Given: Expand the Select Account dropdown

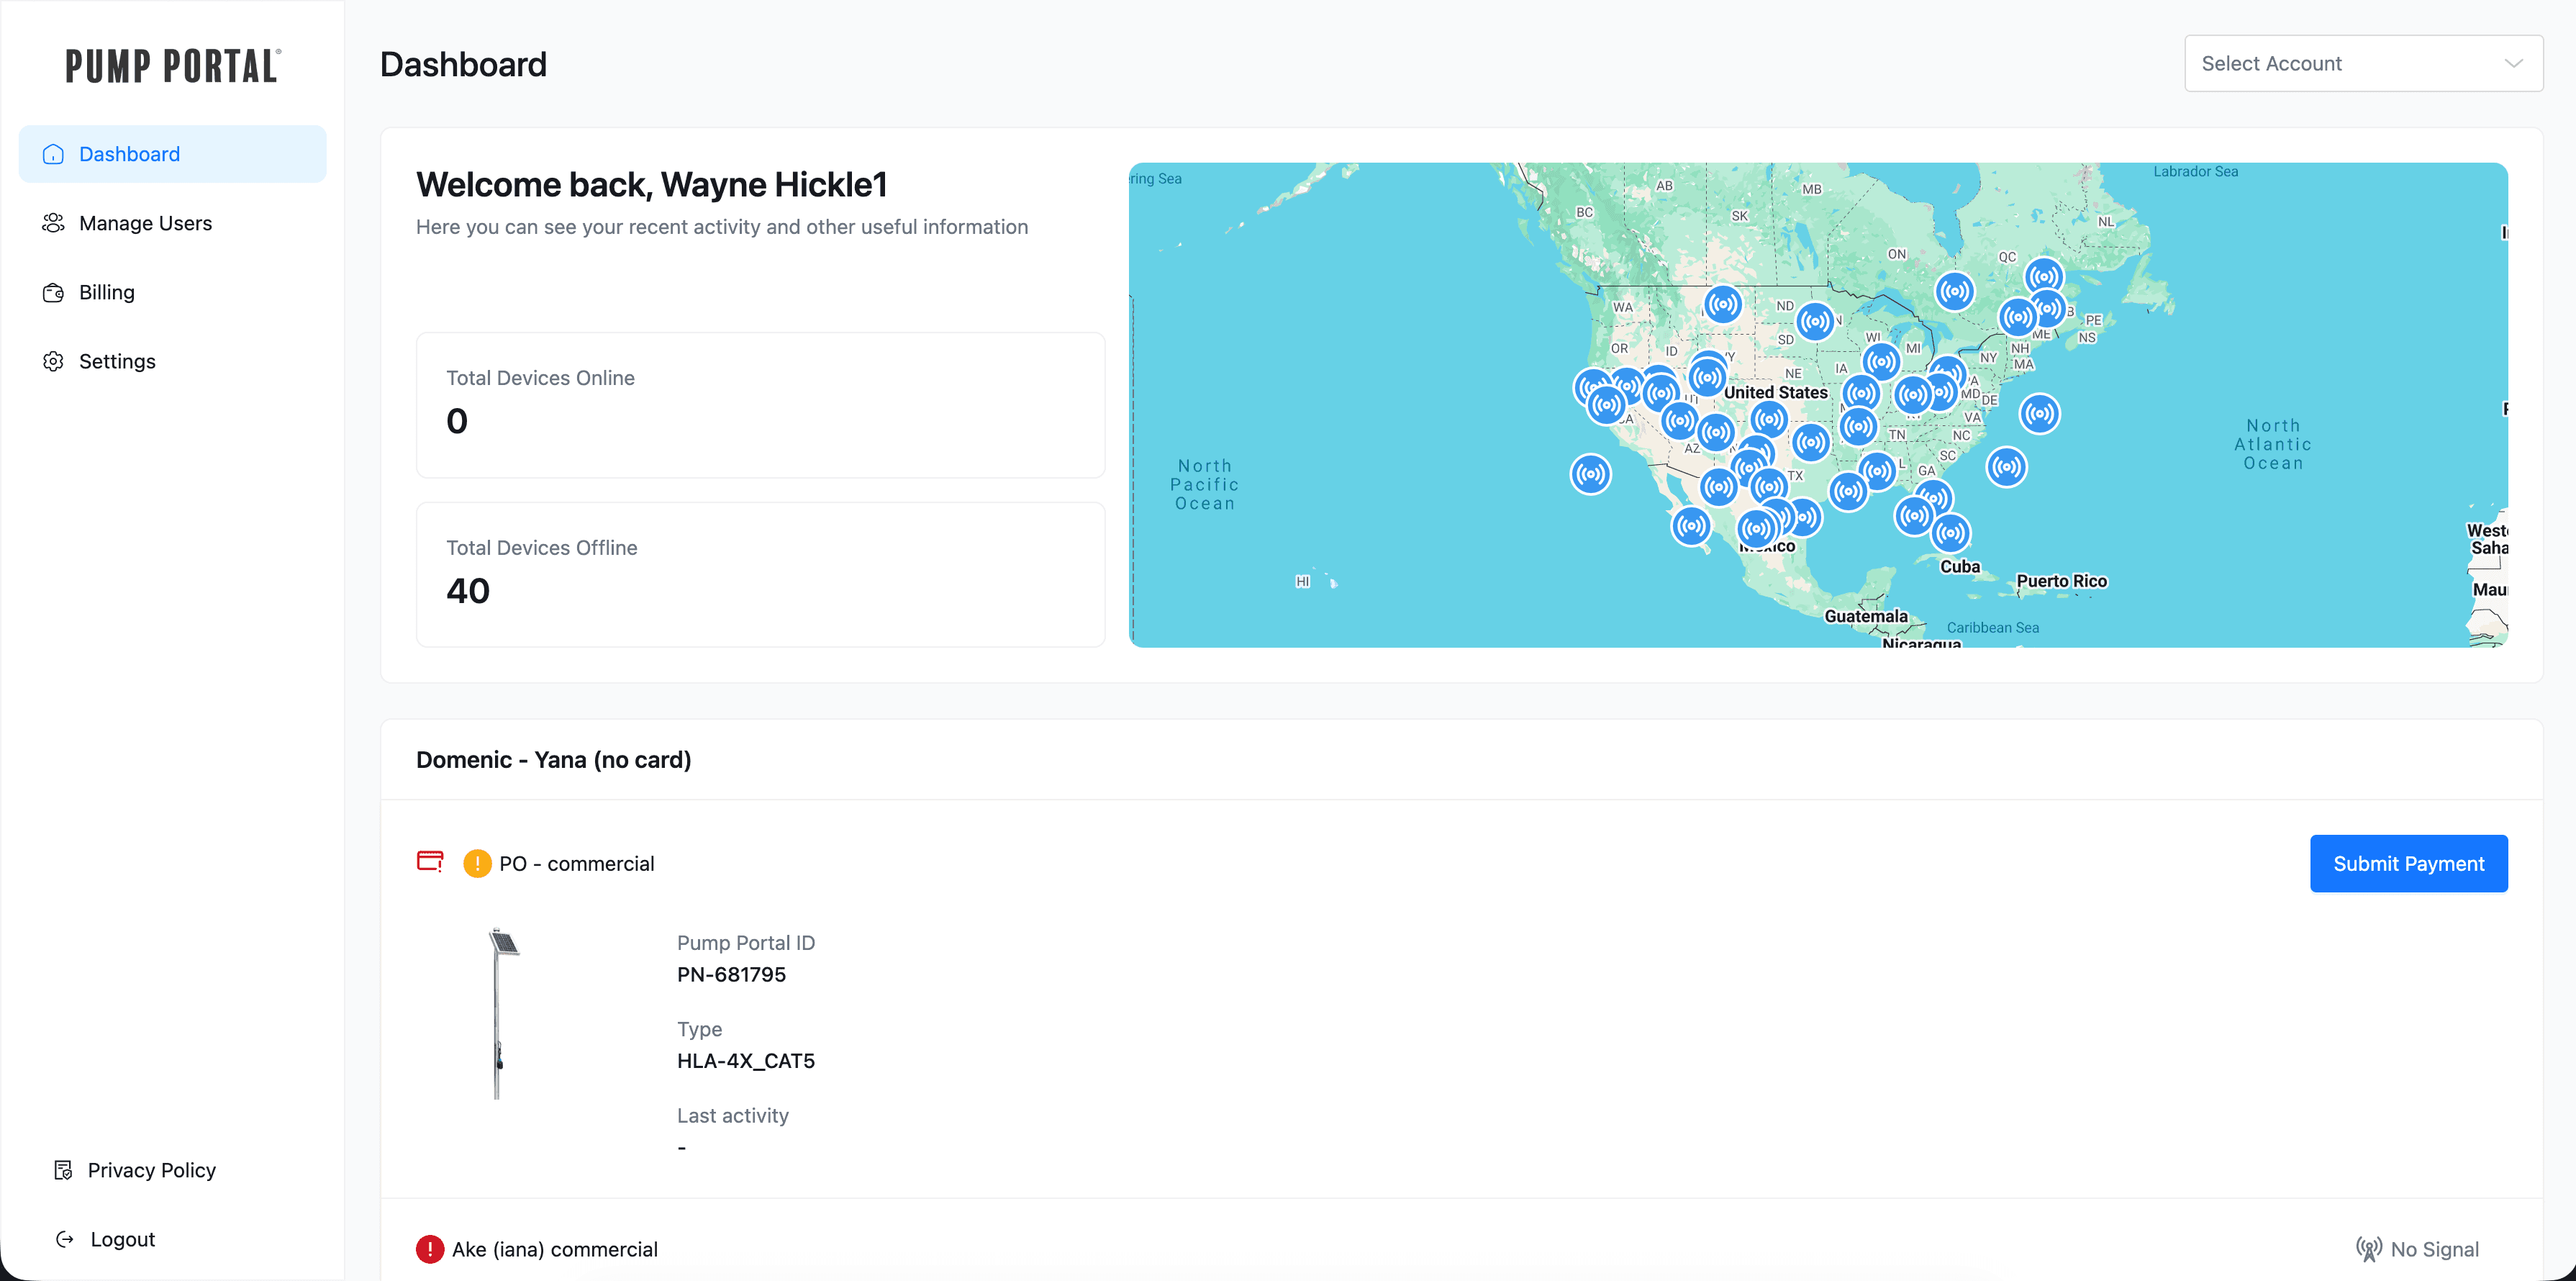Looking at the screenshot, I should [2363, 63].
